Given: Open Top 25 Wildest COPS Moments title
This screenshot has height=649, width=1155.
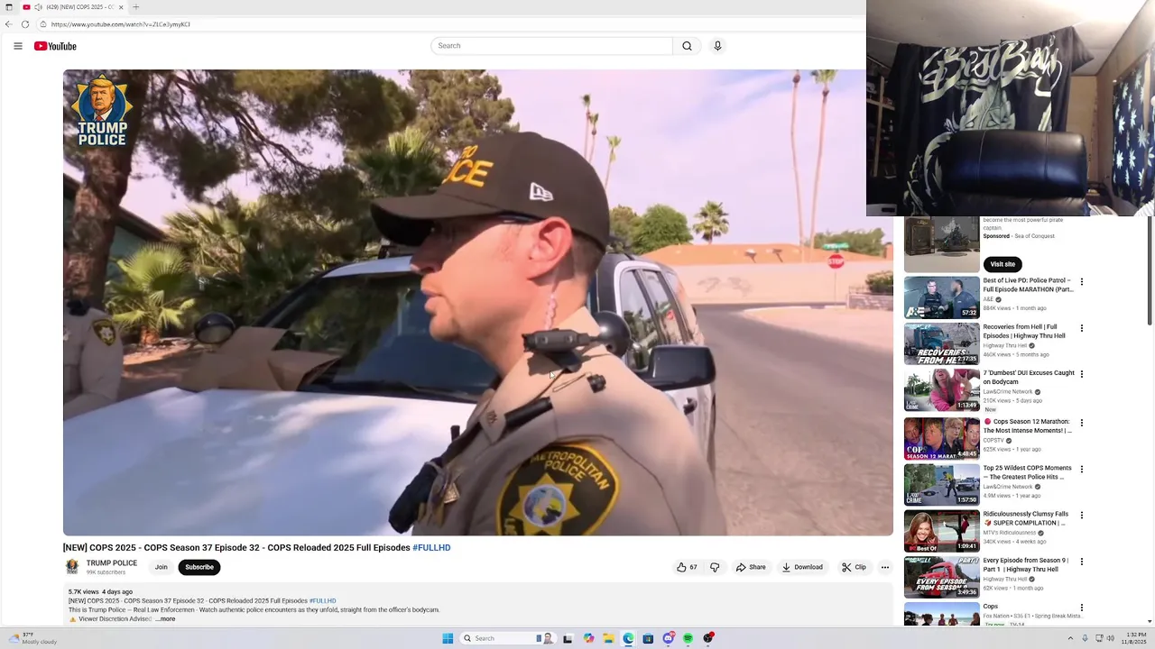Looking at the screenshot, I should (x=1028, y=472).
